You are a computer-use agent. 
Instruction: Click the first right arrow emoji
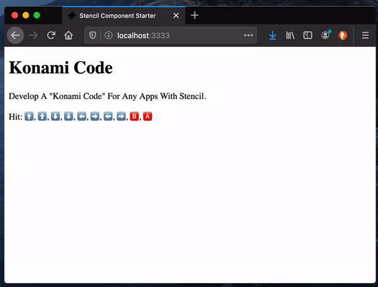pos(94,116)
